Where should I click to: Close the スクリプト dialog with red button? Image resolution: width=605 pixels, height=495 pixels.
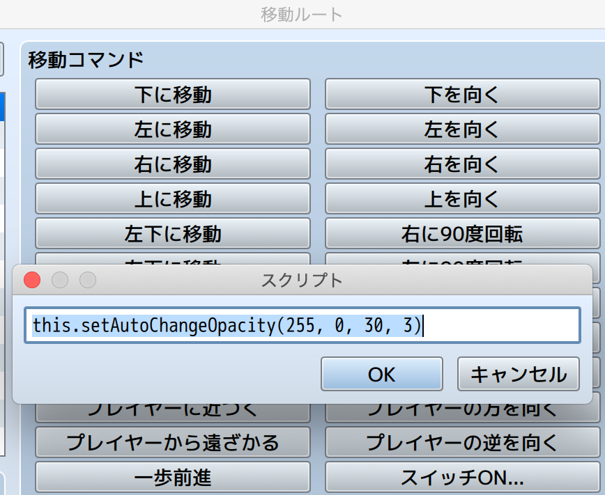[x=32, y=280]
